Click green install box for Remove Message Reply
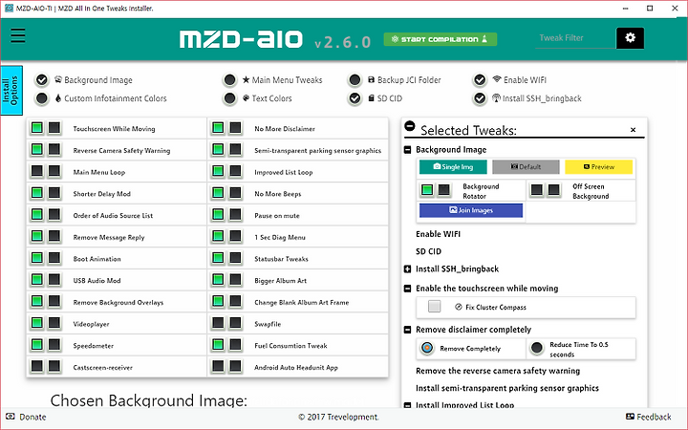This screenshot has width=688, height=430. (x=37, y=237)
